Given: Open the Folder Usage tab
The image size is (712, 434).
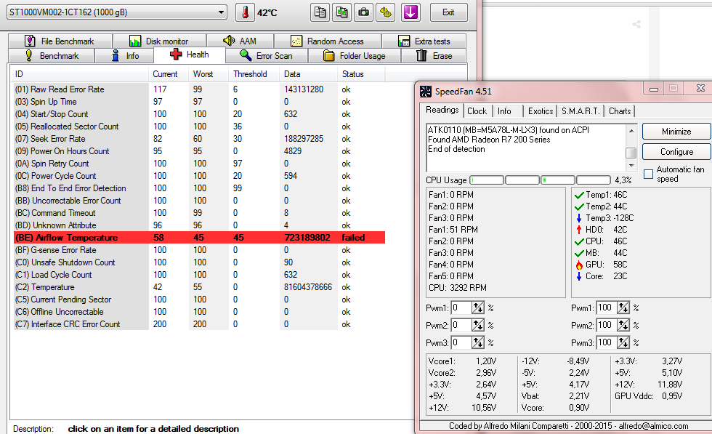Looking at the screenshot, I should pos(355,55).
